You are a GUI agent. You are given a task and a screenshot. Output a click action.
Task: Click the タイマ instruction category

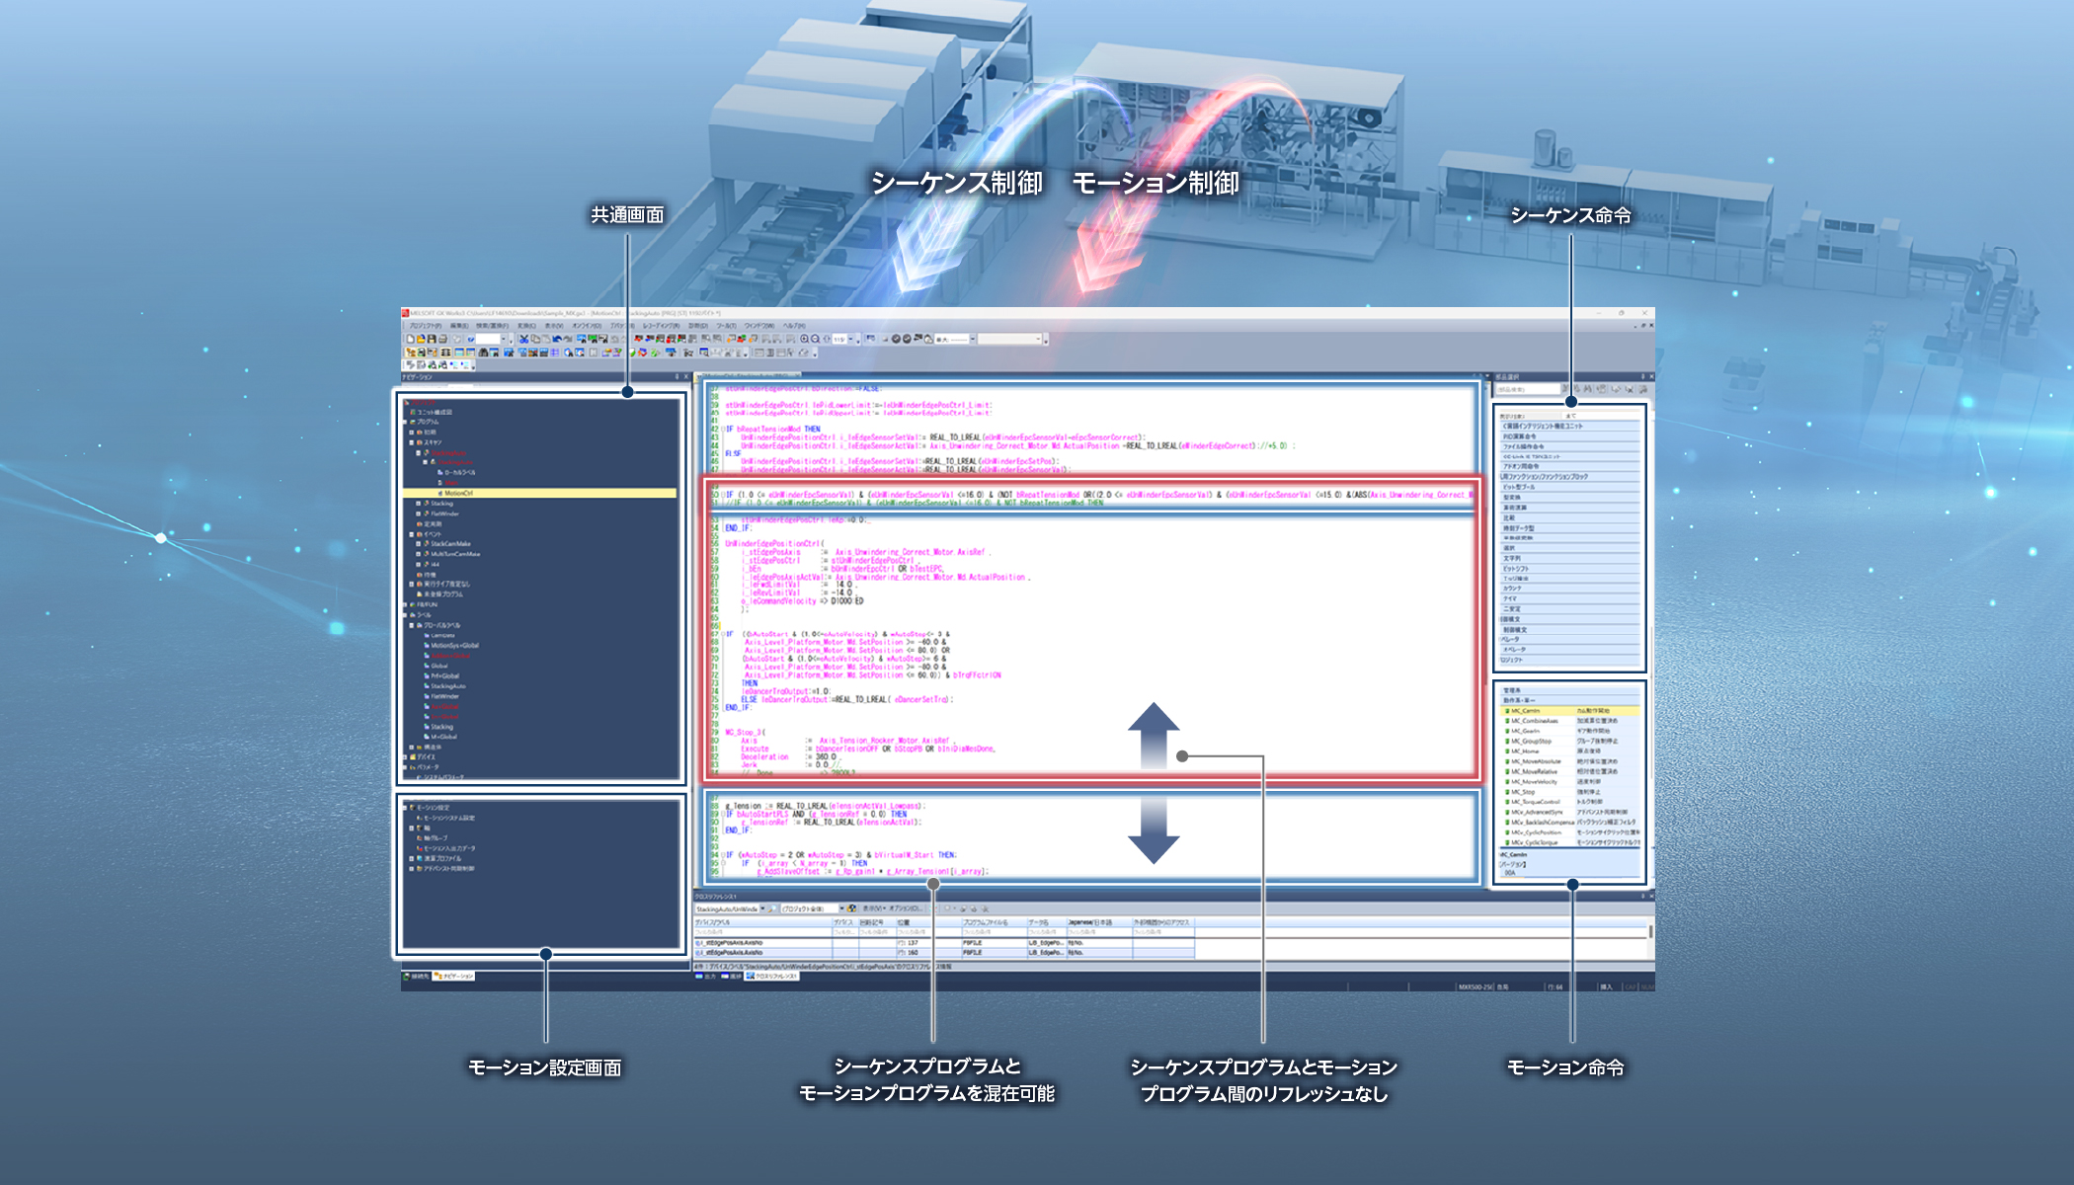pos(1510,598)
